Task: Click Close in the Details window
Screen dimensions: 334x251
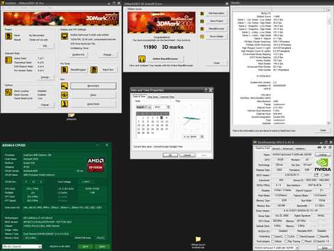Action: [x=323, y=130]
